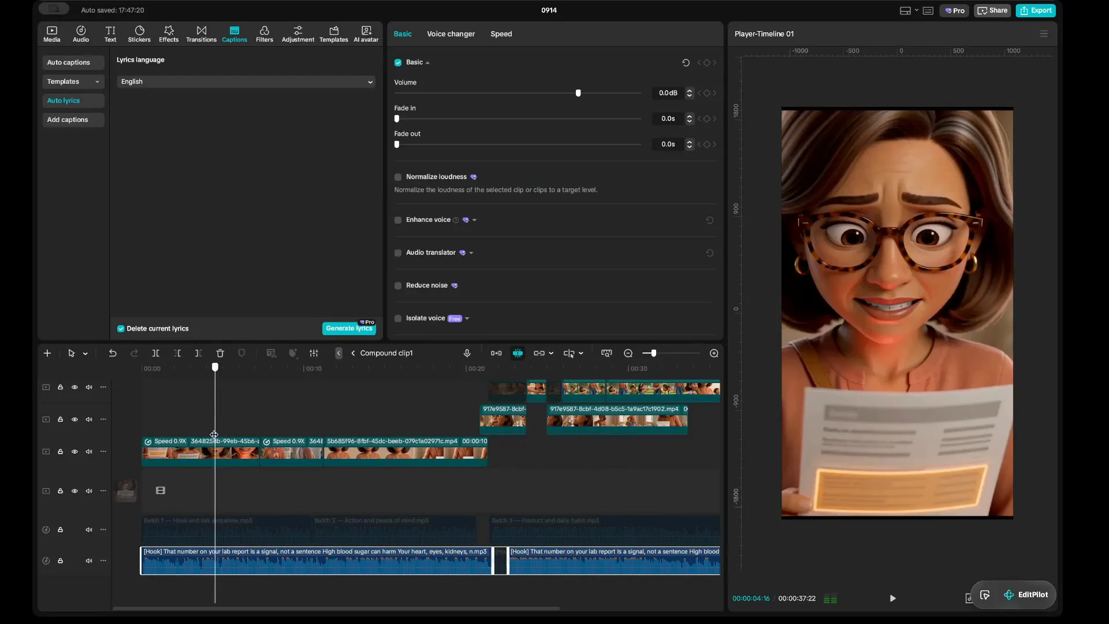Open the Filters panel
1109x624 pixels.
[x=265, y=34]
